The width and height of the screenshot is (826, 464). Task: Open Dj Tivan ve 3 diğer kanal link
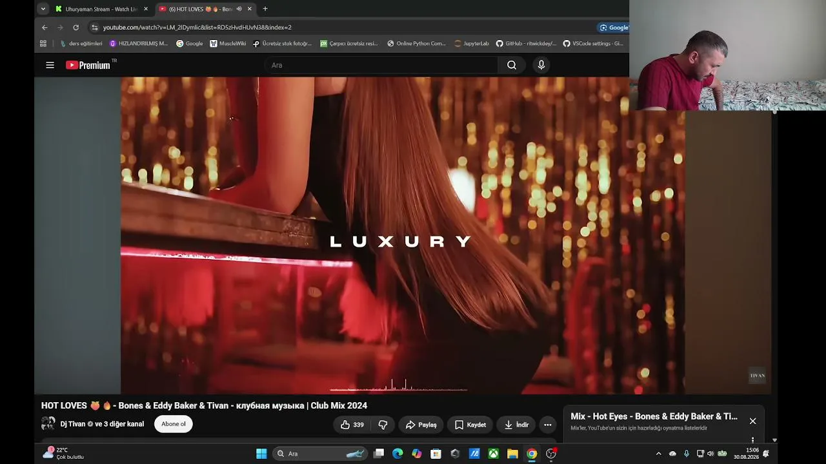tap(102, 424)
